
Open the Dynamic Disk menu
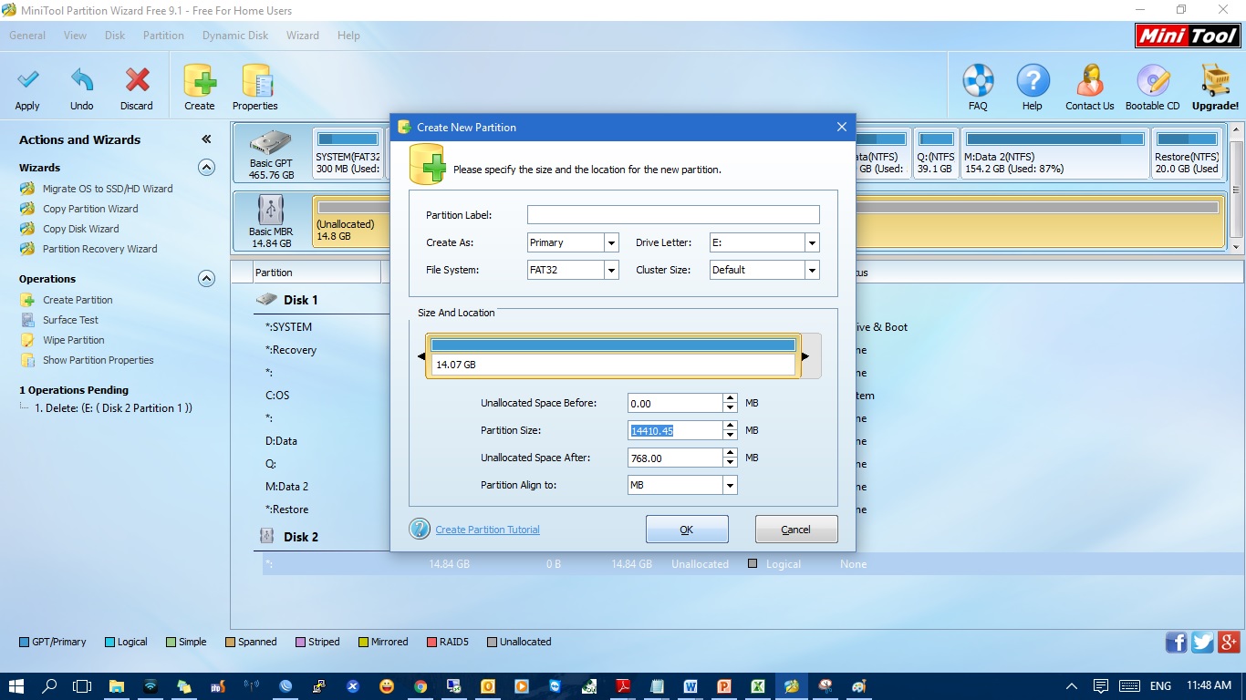235,36
